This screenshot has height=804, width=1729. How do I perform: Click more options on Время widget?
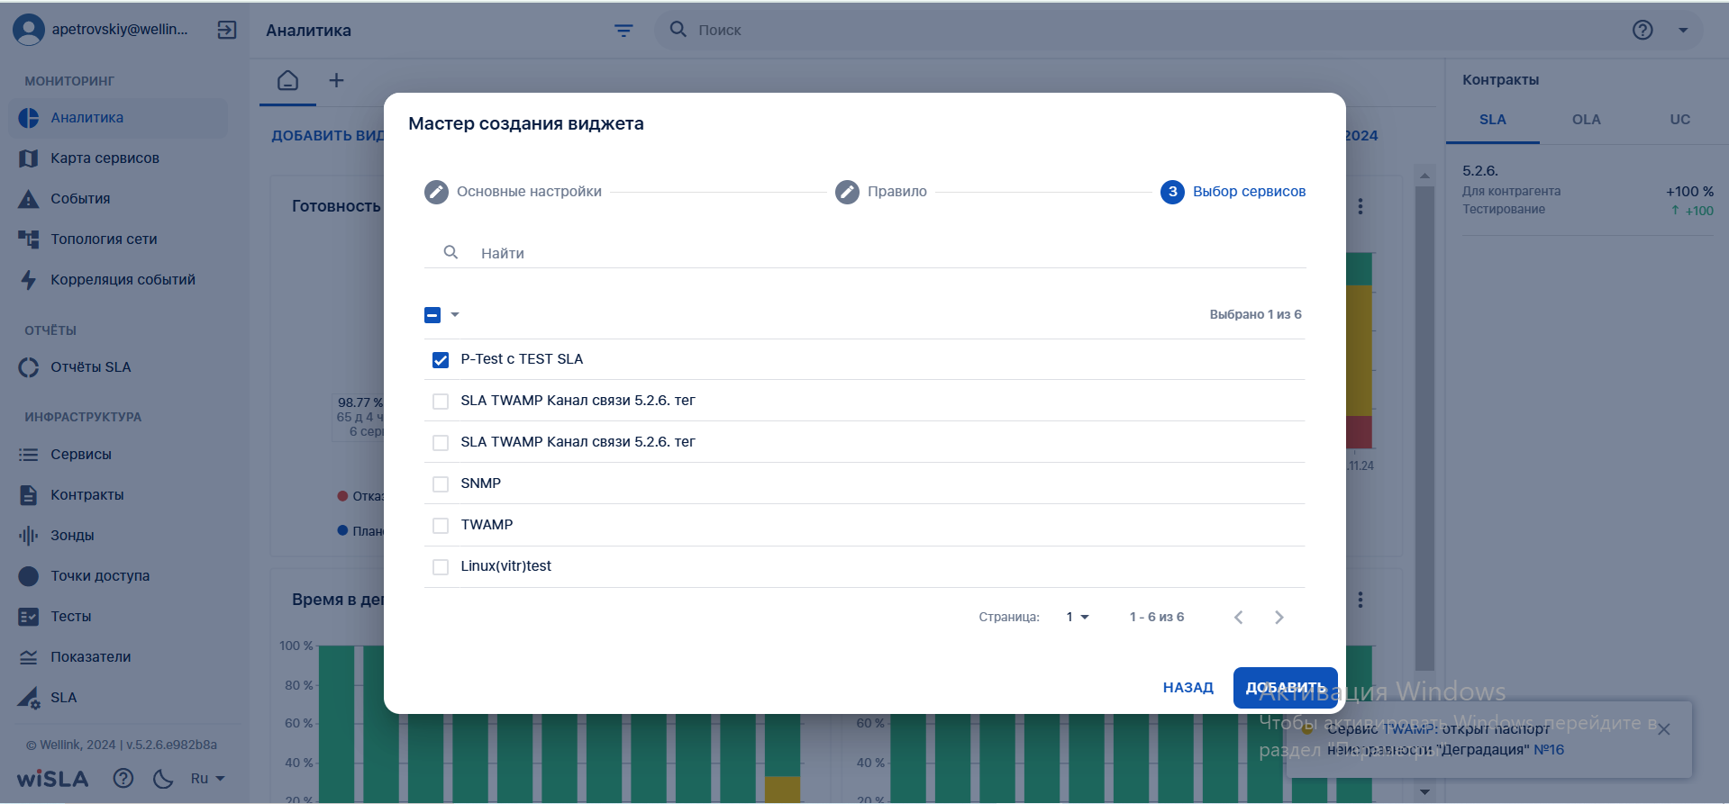[x=1360, y=600]
